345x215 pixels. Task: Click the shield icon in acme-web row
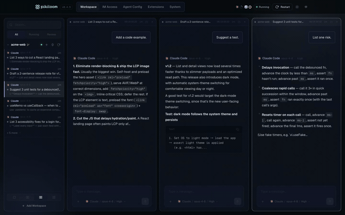(x=53, y=45)
